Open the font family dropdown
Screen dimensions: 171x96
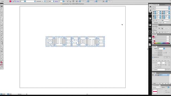tap(169, 7)
